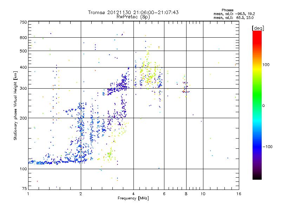Image resolution: width=281 pixels, height=211 pixels.
Task: Click the plot title 'Tromsø 20121130 21:06:00-21:07:43'
Action: click(133, 12)
